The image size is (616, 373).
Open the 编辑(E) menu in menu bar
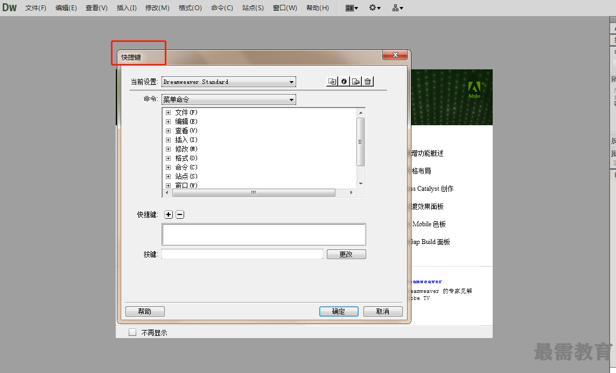point(66,8)
